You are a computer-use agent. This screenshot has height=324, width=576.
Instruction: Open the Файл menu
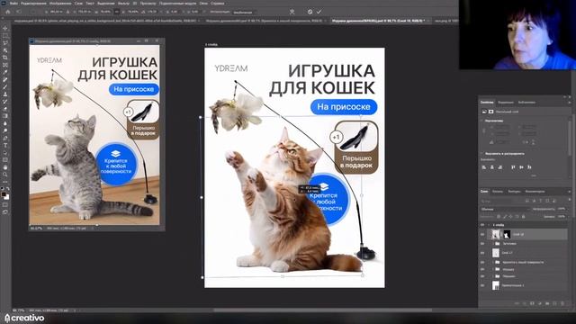coord(14,3)
